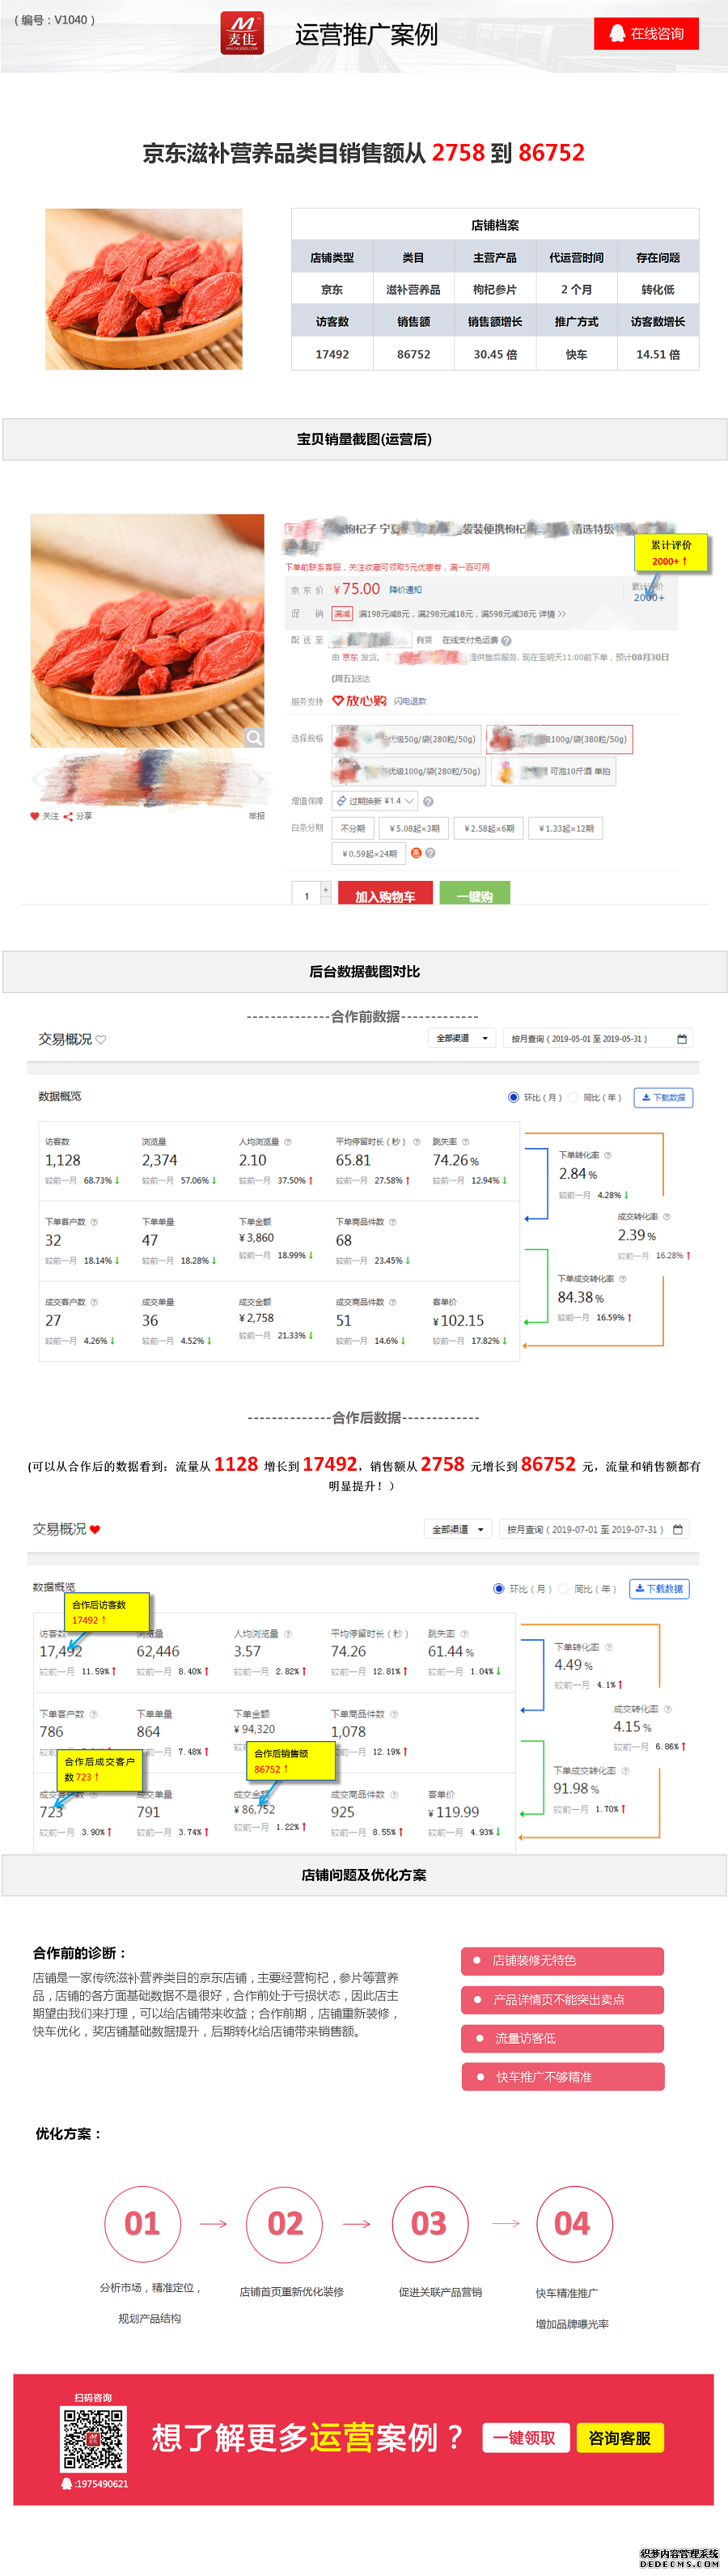
Task: Click the 快车推广不够精准 issue tag
Action: tap(563, 2076)
